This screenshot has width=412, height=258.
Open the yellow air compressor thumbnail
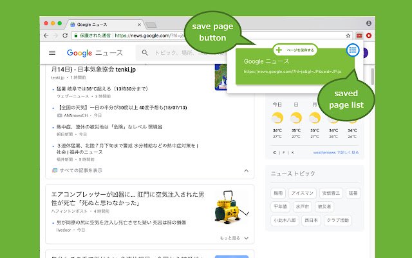click(x=232, y=207)
